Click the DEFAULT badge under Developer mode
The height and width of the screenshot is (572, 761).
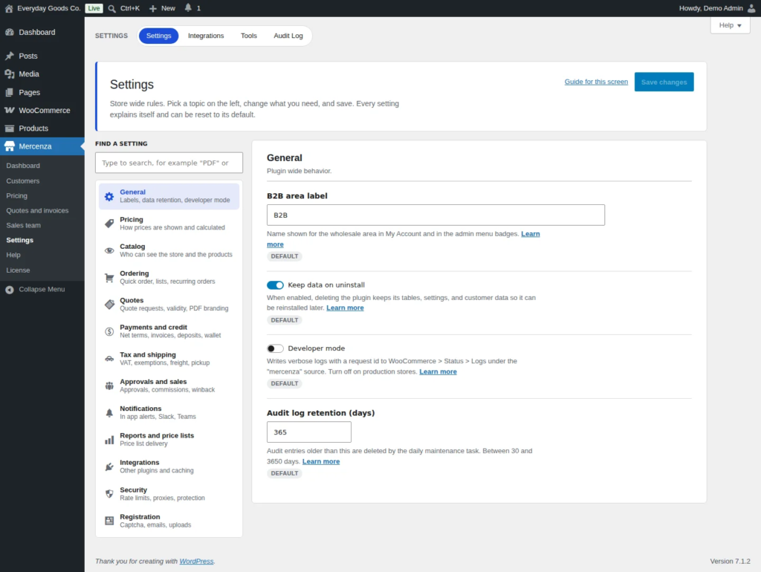[x=285, y=384]
